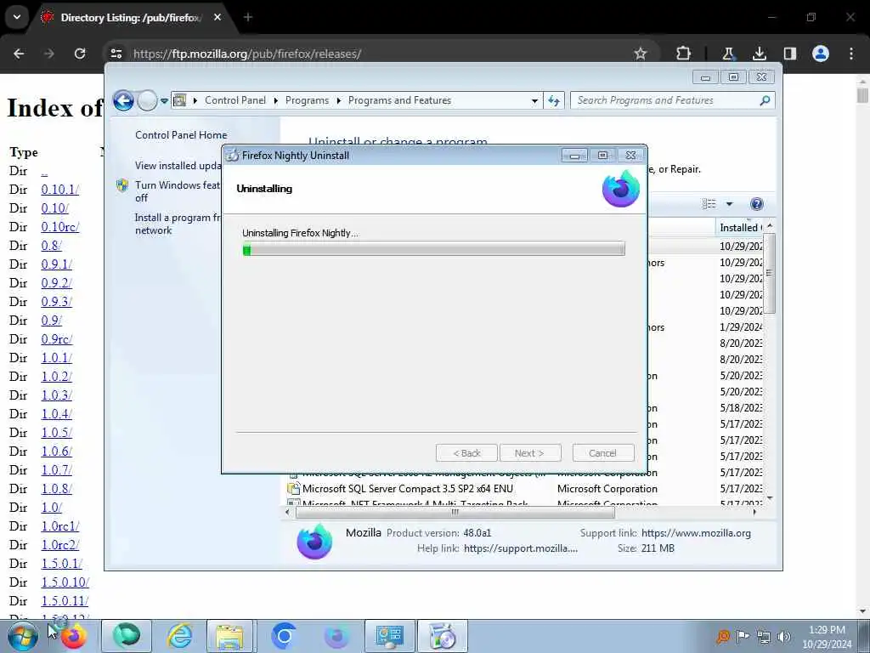Refresh the Programs and Features view
Image resolution: width=870 pixels, height=653 pixels.
tap(554, 100)
